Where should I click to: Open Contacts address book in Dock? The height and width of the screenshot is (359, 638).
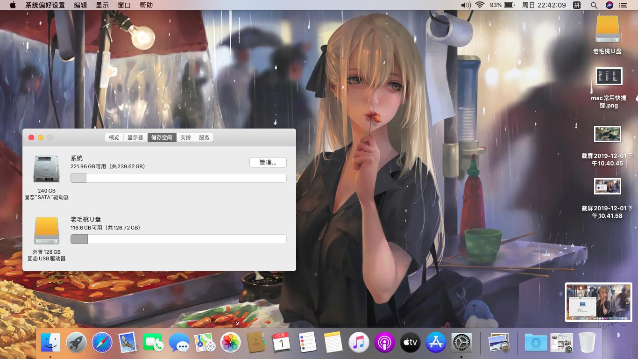[x=256, y=343]
